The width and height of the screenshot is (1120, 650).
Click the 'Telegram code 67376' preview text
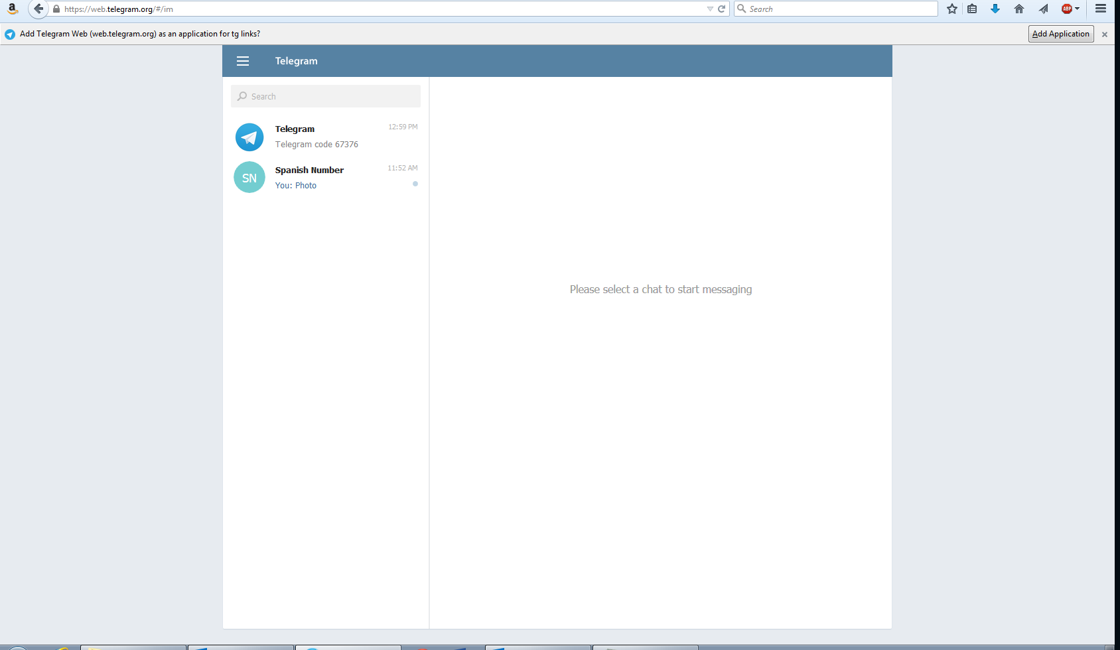pyautogui.click(x=316, y=145)
